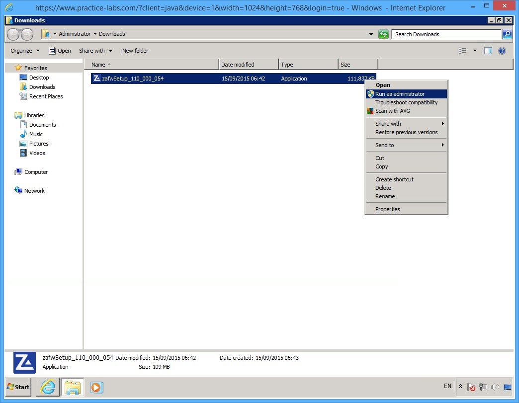The width and height of the screenshot is (519, 403).
Task: Launch Internet Explorer from the taskbar
Action: click(47, 387)
